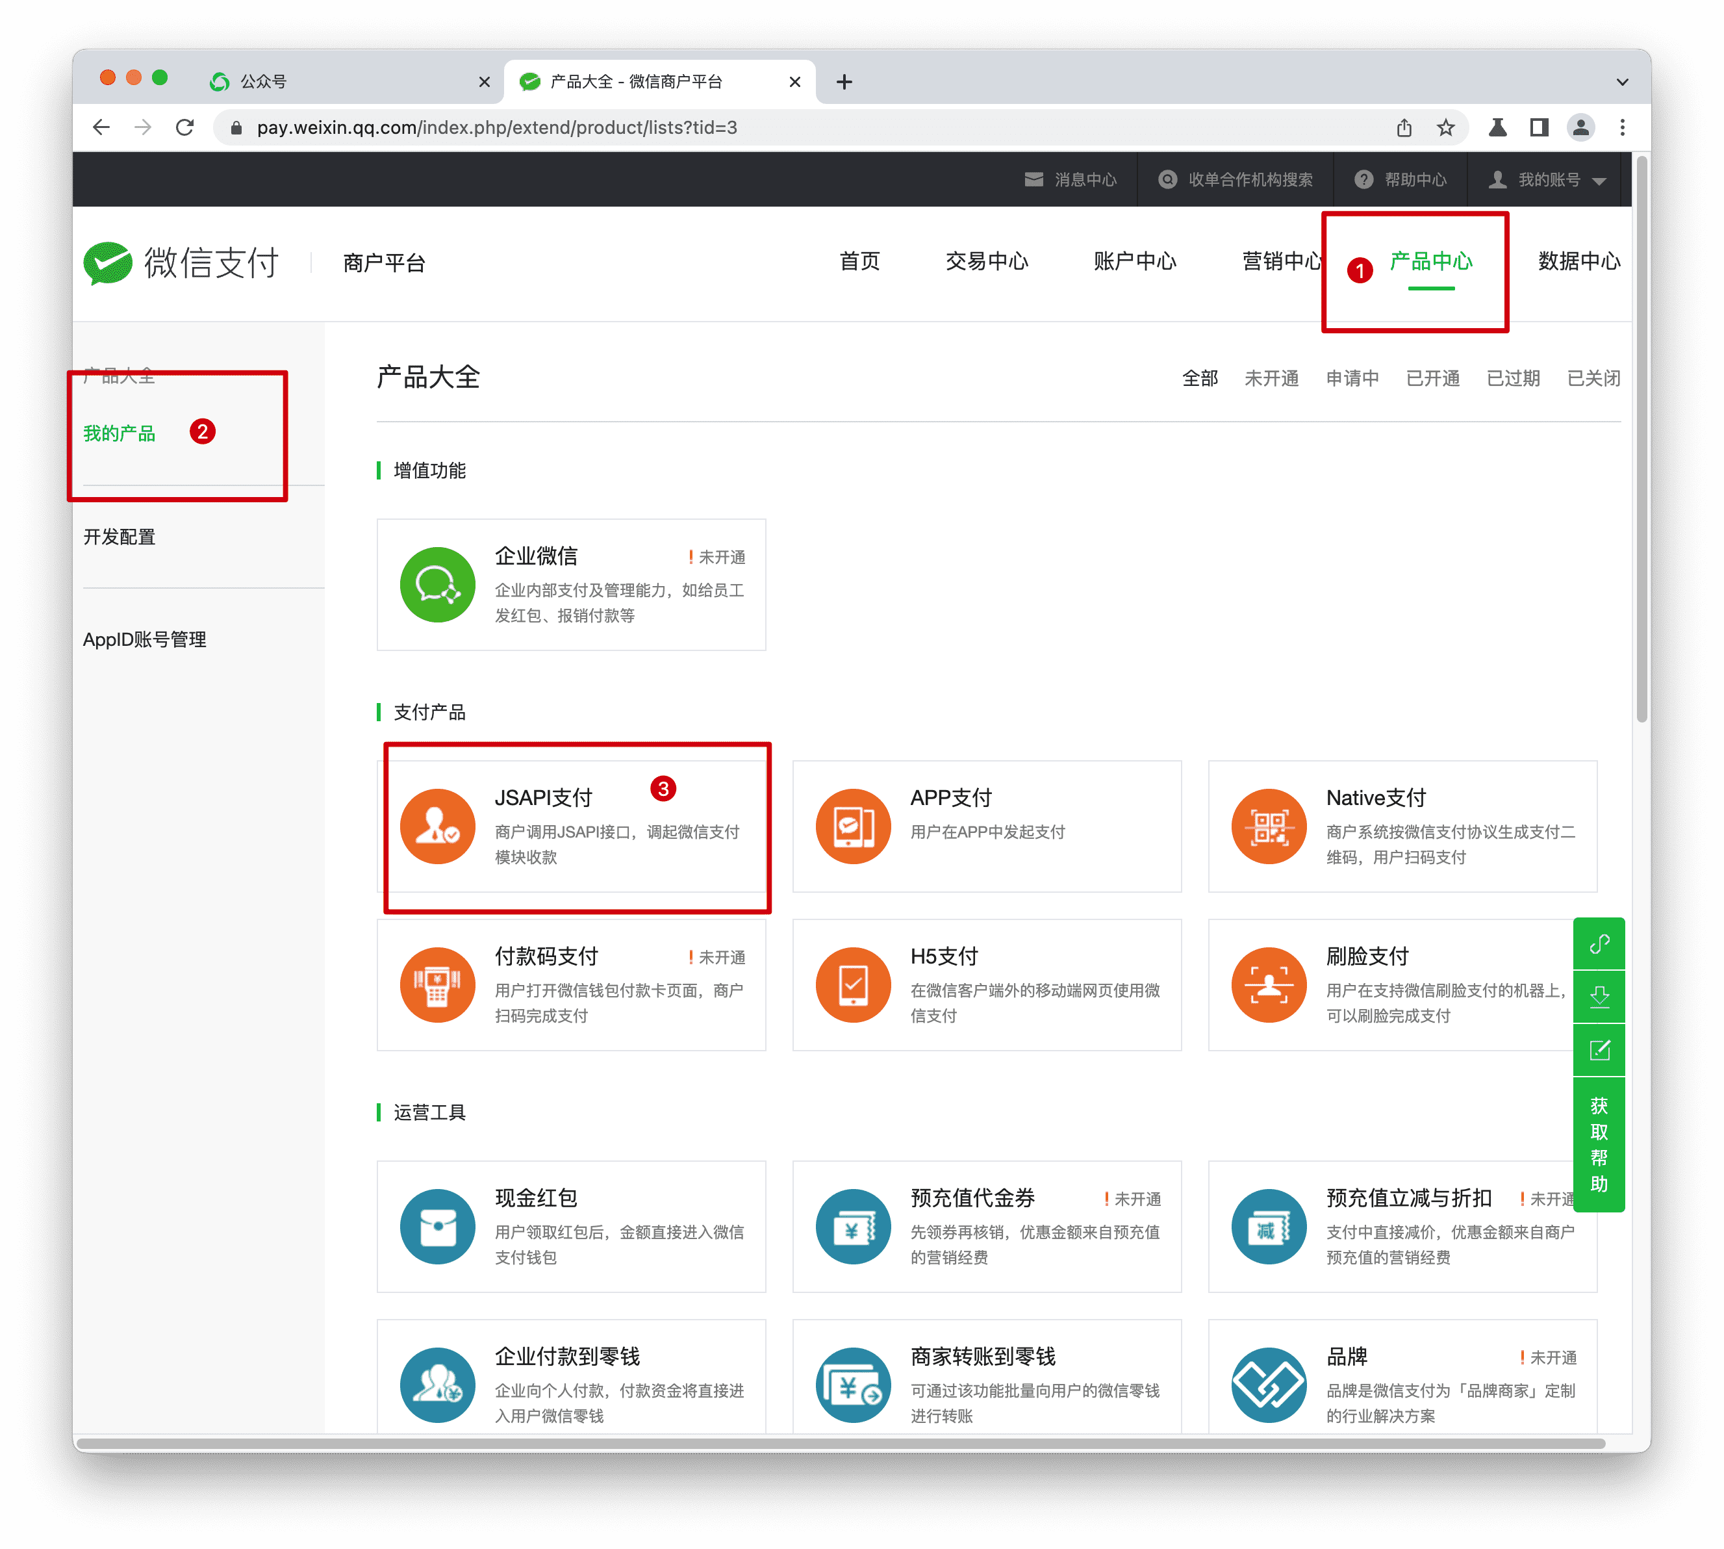This screenshot has width=1724, height=1549.
Task: Click the 现金红包 title text
Action: pyautogui.click(x=536, y=1198)
